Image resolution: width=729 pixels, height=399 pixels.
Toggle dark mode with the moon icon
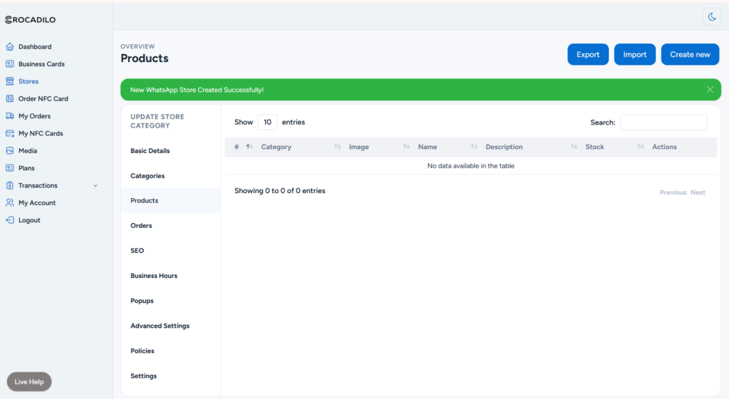[x=712, y=17]
